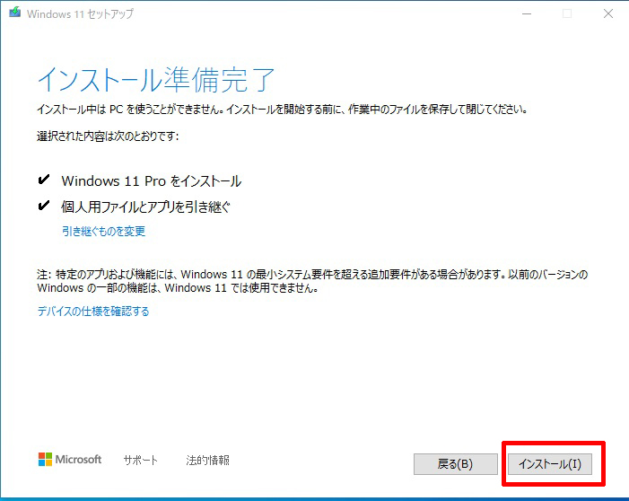Click the Microsoft logo
This screenshot has width=629, height=501.
pos(70,460)
